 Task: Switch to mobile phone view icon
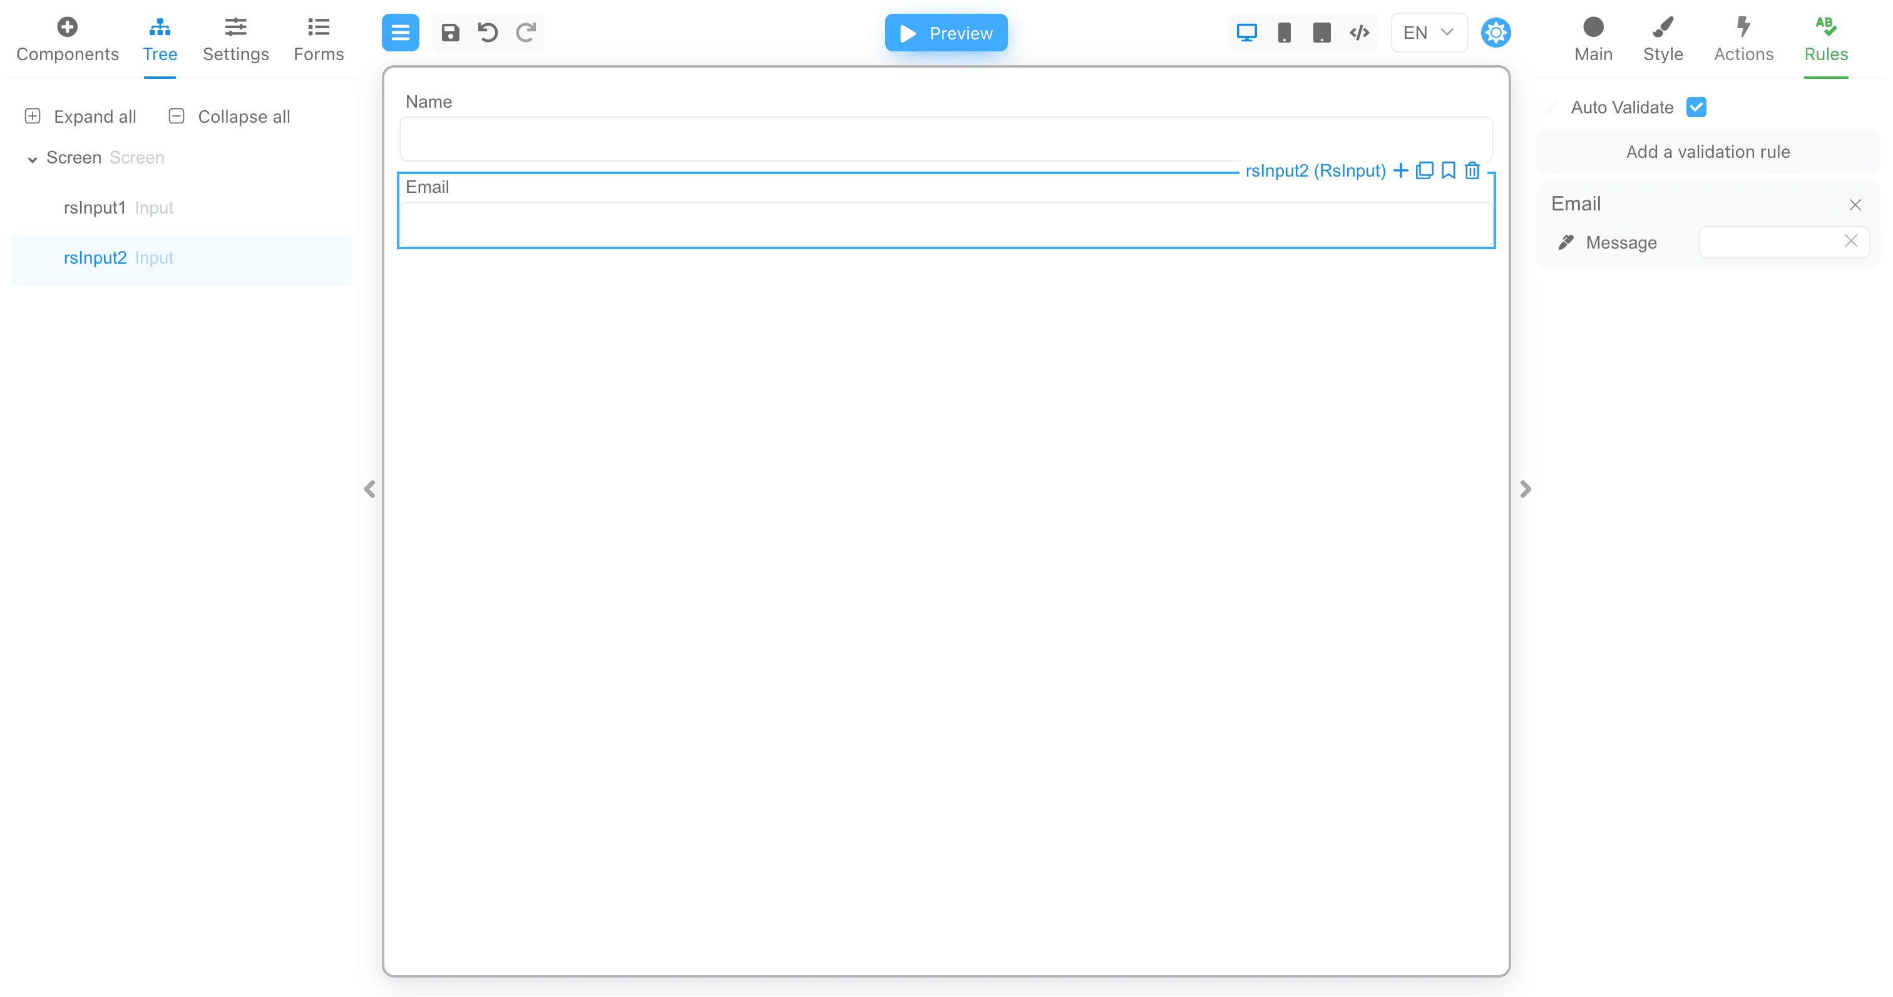click(x=1284, y=33)
